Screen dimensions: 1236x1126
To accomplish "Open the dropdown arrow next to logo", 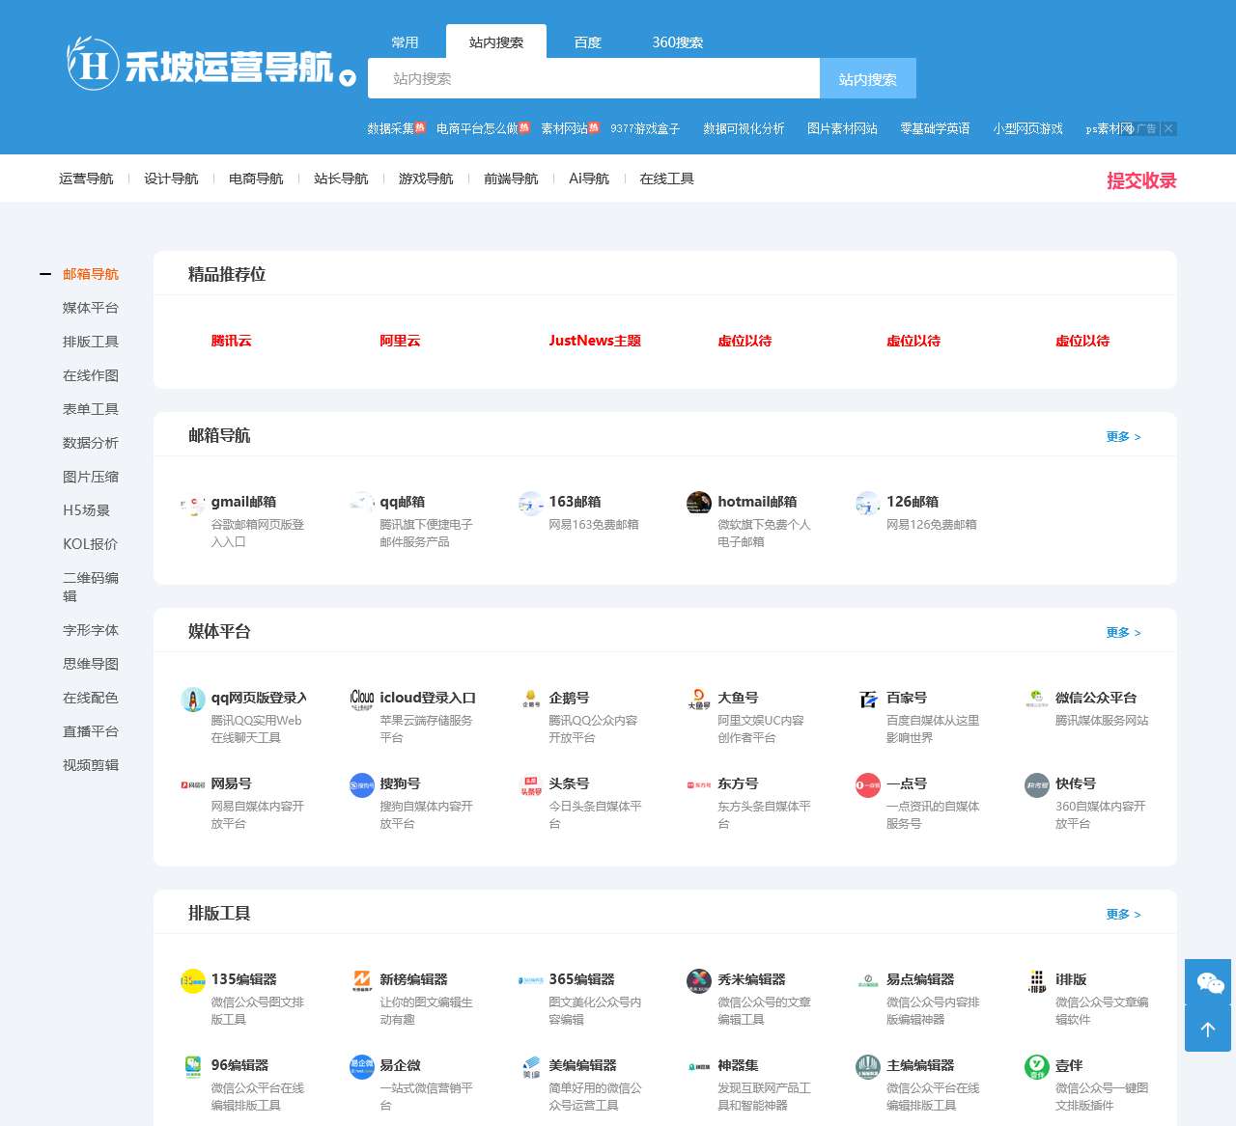I will (348, 78).
